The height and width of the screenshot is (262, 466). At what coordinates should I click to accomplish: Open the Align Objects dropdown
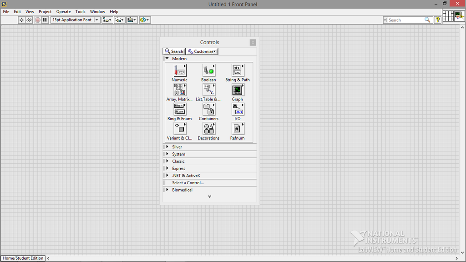(x=107, y=20)
